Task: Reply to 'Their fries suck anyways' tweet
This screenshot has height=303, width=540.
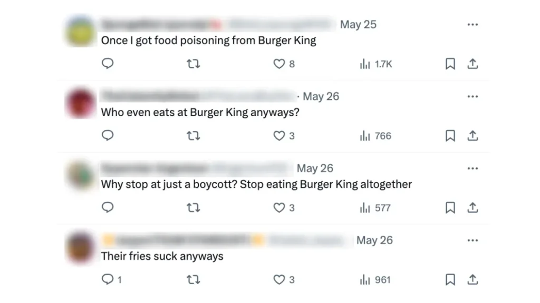Action: tap(109, 280)
